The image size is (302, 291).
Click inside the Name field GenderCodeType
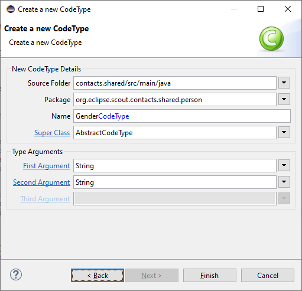click(x=182, y=116)
